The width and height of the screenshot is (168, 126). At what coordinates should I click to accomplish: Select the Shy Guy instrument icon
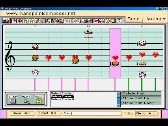[x=113, y=21]
